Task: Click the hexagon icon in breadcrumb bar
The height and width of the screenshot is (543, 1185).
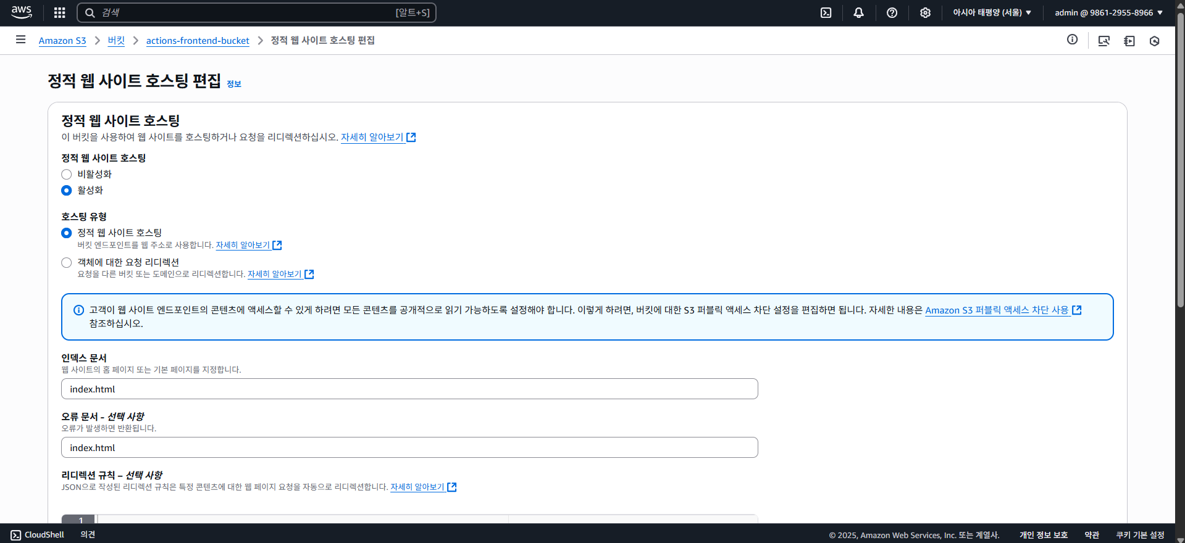Action: pyautogui.click(x=1155, y=41)
